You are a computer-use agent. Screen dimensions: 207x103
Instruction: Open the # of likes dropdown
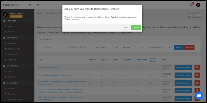click(132, 47)
